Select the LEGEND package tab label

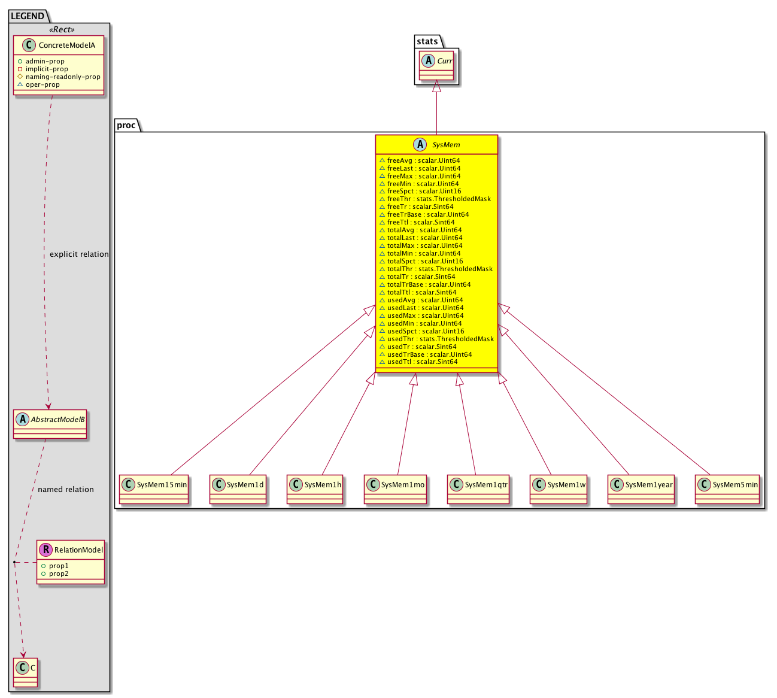click(x=28, y=16)
